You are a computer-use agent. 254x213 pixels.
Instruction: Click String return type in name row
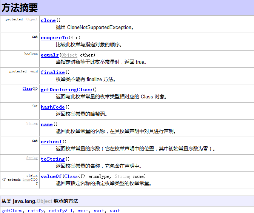[32, 123]
